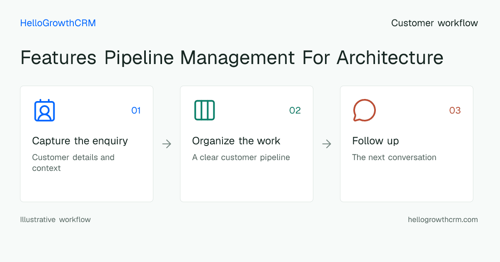Select the Capture the enquiry title
This screenshot has height=262, width=500.
pyautogui.click(x=80, y=141)
